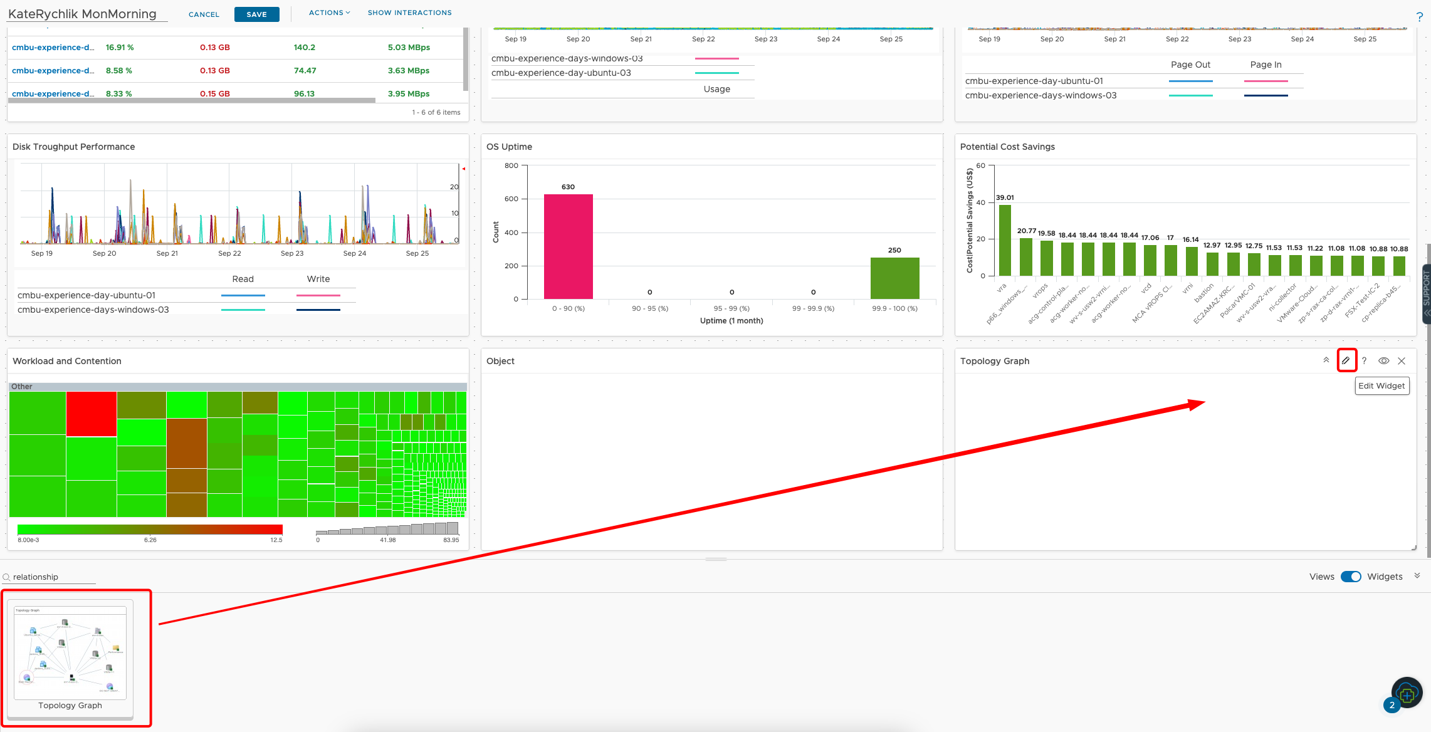1431x732 pixels.
Task: Switch the Views and Widgets toggle
Action: pos(1351,577)
